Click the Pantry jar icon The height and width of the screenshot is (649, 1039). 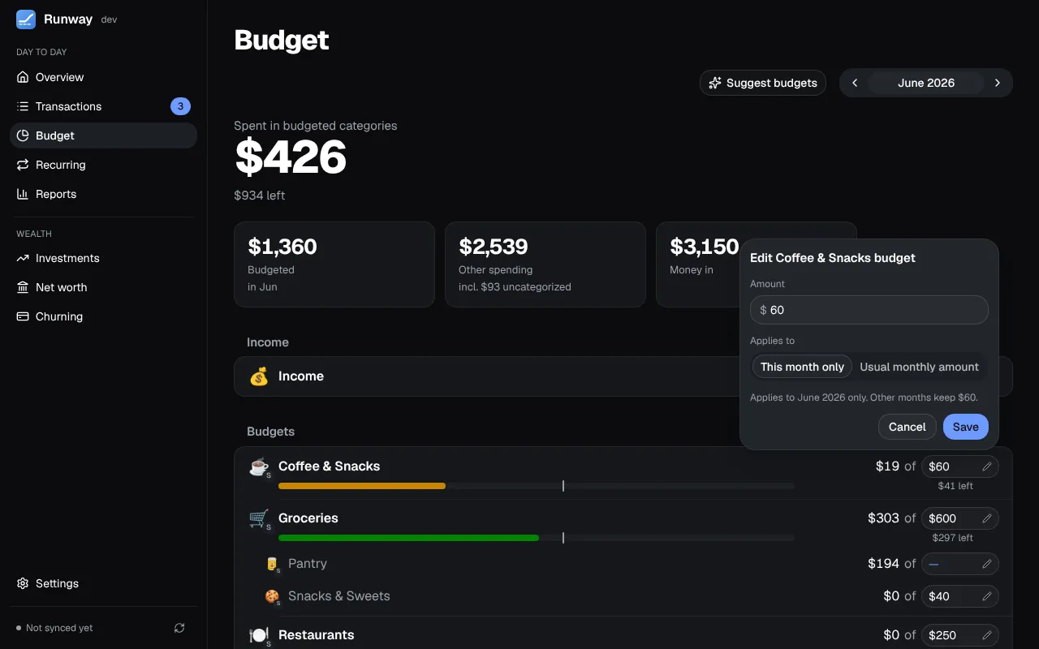272,564
